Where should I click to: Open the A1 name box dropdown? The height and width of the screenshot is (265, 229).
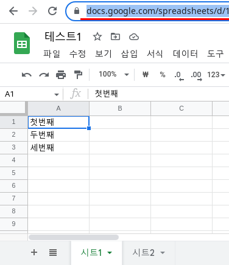click(x=57, y=94)
